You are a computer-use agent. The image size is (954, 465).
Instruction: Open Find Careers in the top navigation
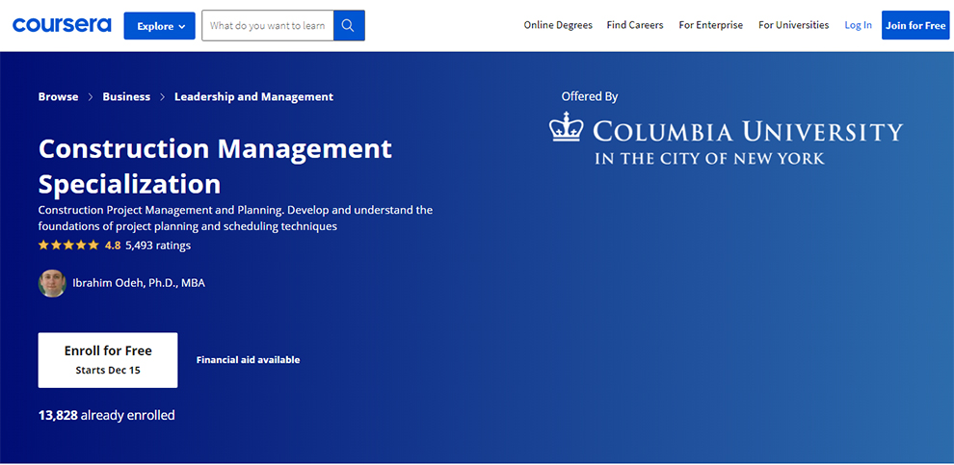pos(635,25)
